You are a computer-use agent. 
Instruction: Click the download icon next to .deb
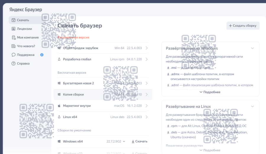[168, 132]
